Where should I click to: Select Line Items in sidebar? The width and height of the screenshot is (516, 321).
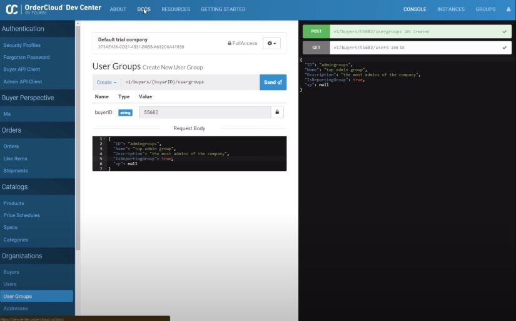pyautogui.click(x=15, y=158)
